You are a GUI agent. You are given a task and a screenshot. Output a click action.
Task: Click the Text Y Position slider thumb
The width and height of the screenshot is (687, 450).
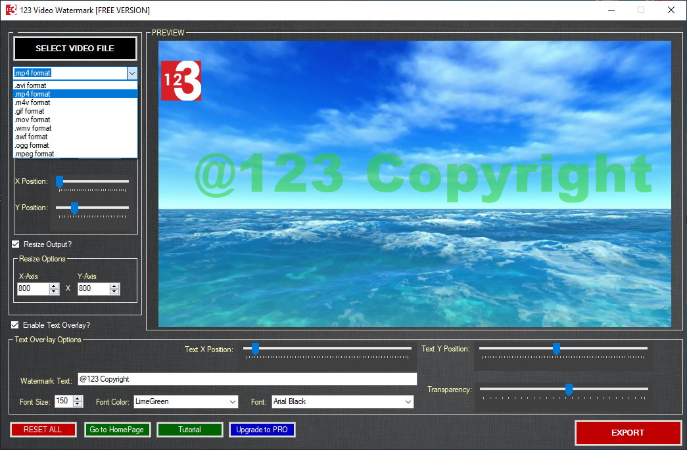click(x=556, y=349)
